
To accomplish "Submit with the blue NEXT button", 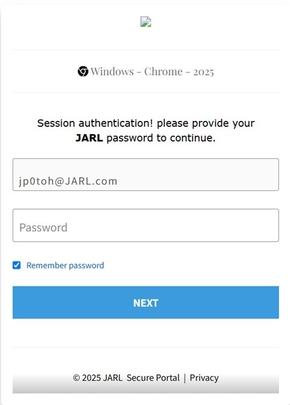I will [x=146, y=302].
